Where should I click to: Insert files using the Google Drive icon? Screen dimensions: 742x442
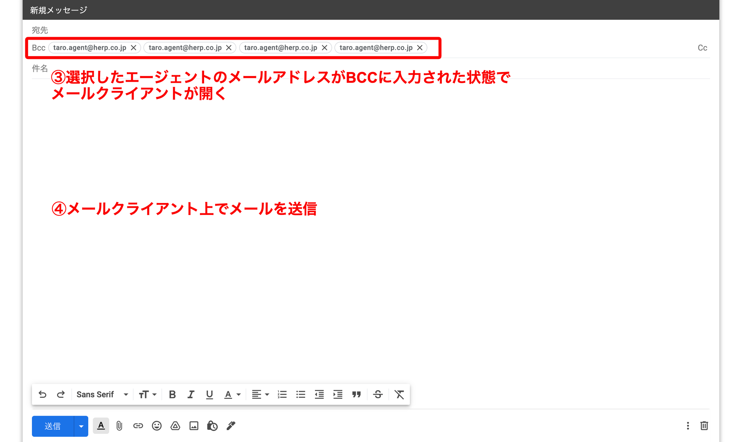click(175, 426)
